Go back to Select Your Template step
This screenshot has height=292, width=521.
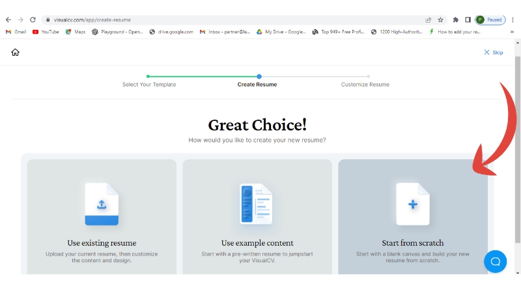(149, 85)
